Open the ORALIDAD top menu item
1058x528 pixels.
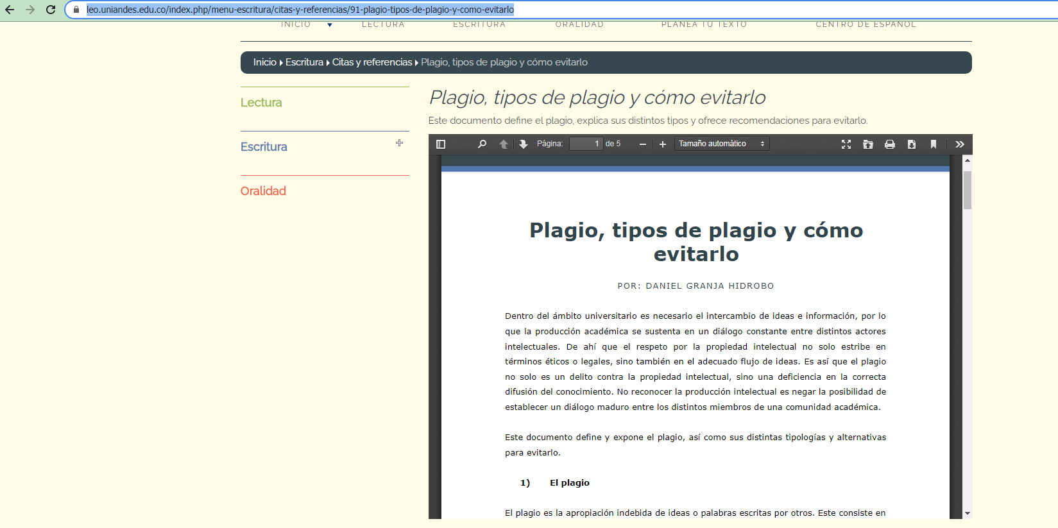579,24
